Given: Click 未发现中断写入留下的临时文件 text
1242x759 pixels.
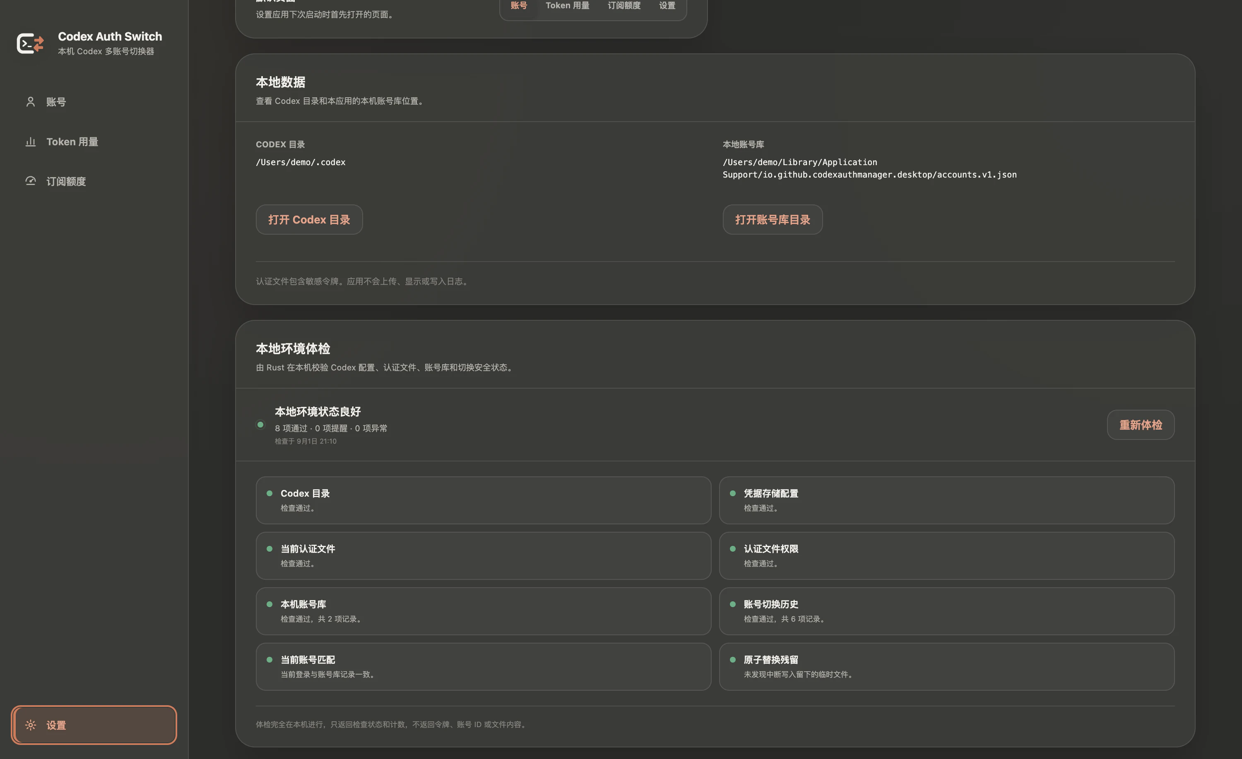Looking at the screenshot, I should [799, 674].
